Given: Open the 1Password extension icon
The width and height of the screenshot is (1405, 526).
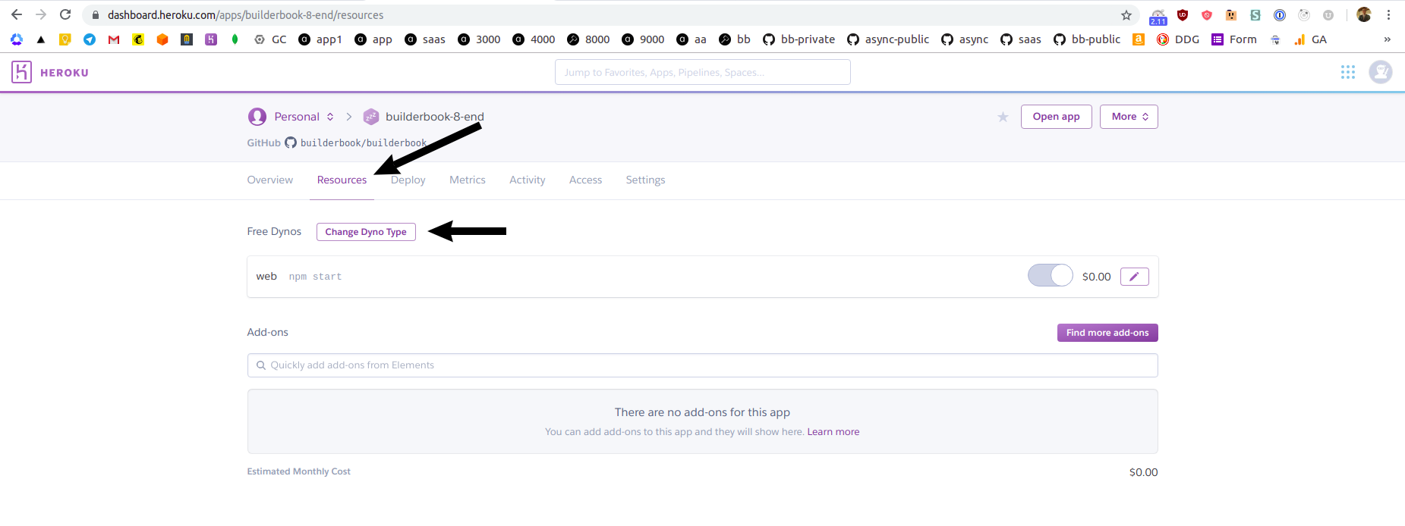Looking at the screenshot, I should click(x=1280, y=15).
